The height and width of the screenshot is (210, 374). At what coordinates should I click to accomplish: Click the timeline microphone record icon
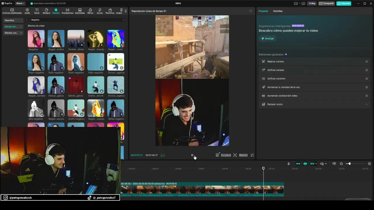click(289, 164)
